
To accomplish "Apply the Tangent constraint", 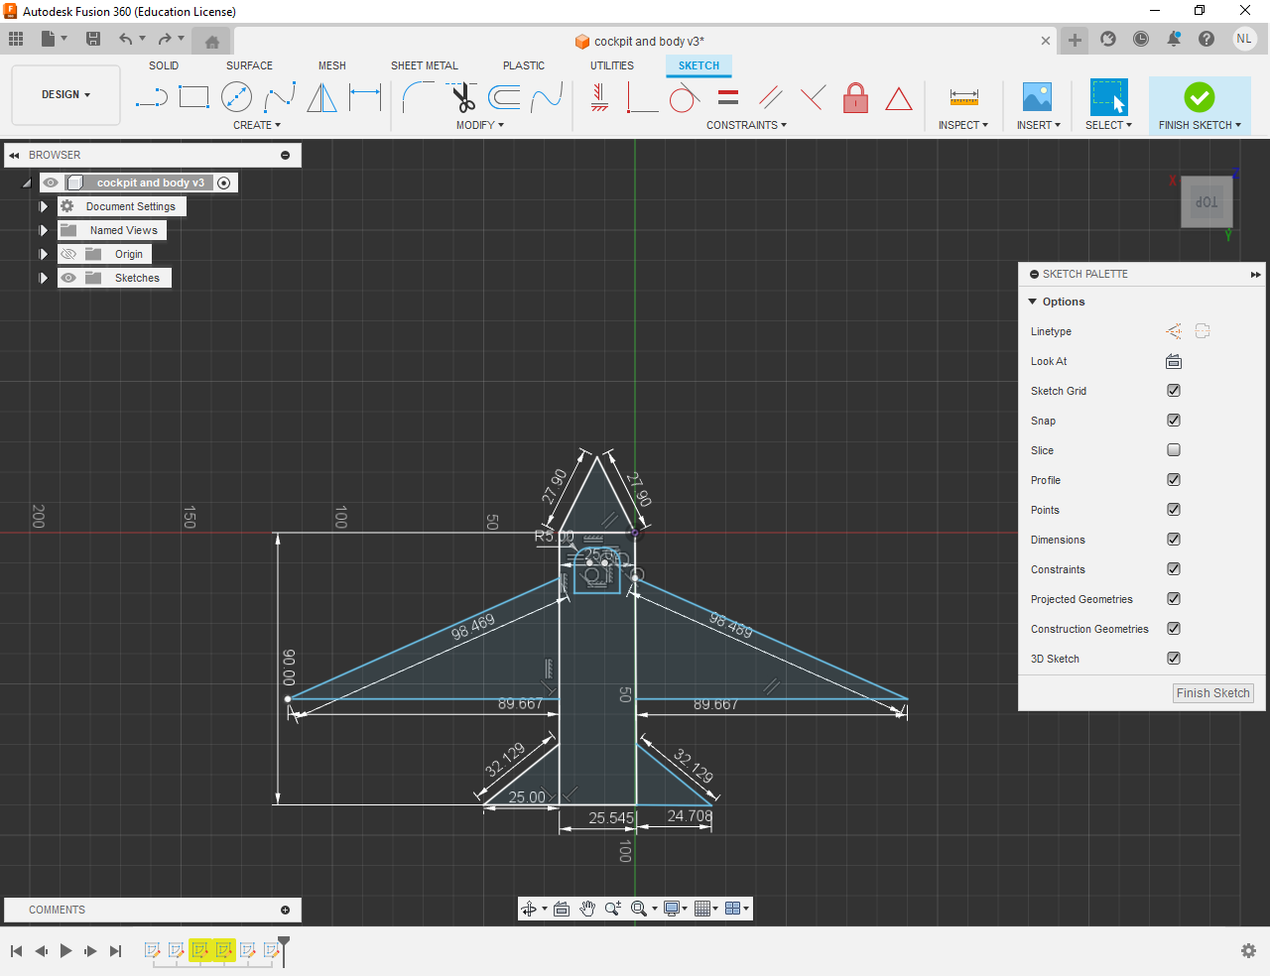I will coord(685,96).
